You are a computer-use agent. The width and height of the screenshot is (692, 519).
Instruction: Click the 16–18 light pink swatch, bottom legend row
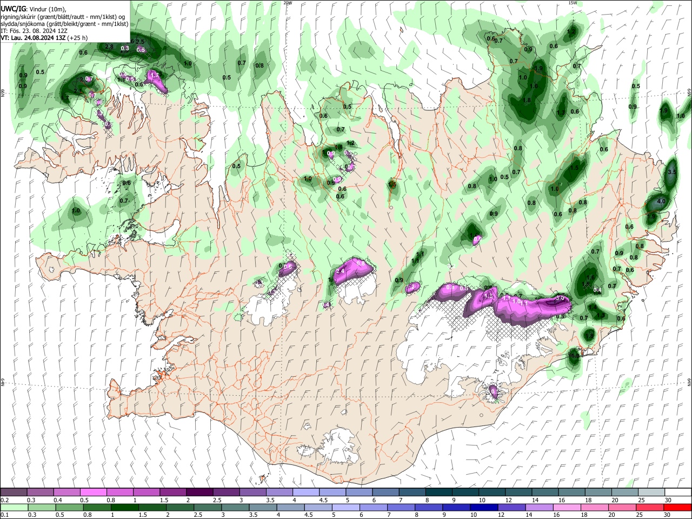[x=567, y=507]
